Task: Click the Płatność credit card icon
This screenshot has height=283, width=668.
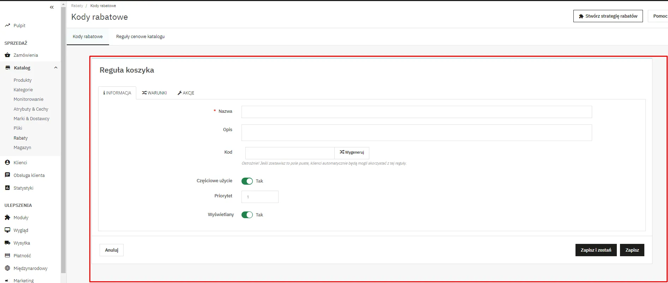Action: pos(7,256)
